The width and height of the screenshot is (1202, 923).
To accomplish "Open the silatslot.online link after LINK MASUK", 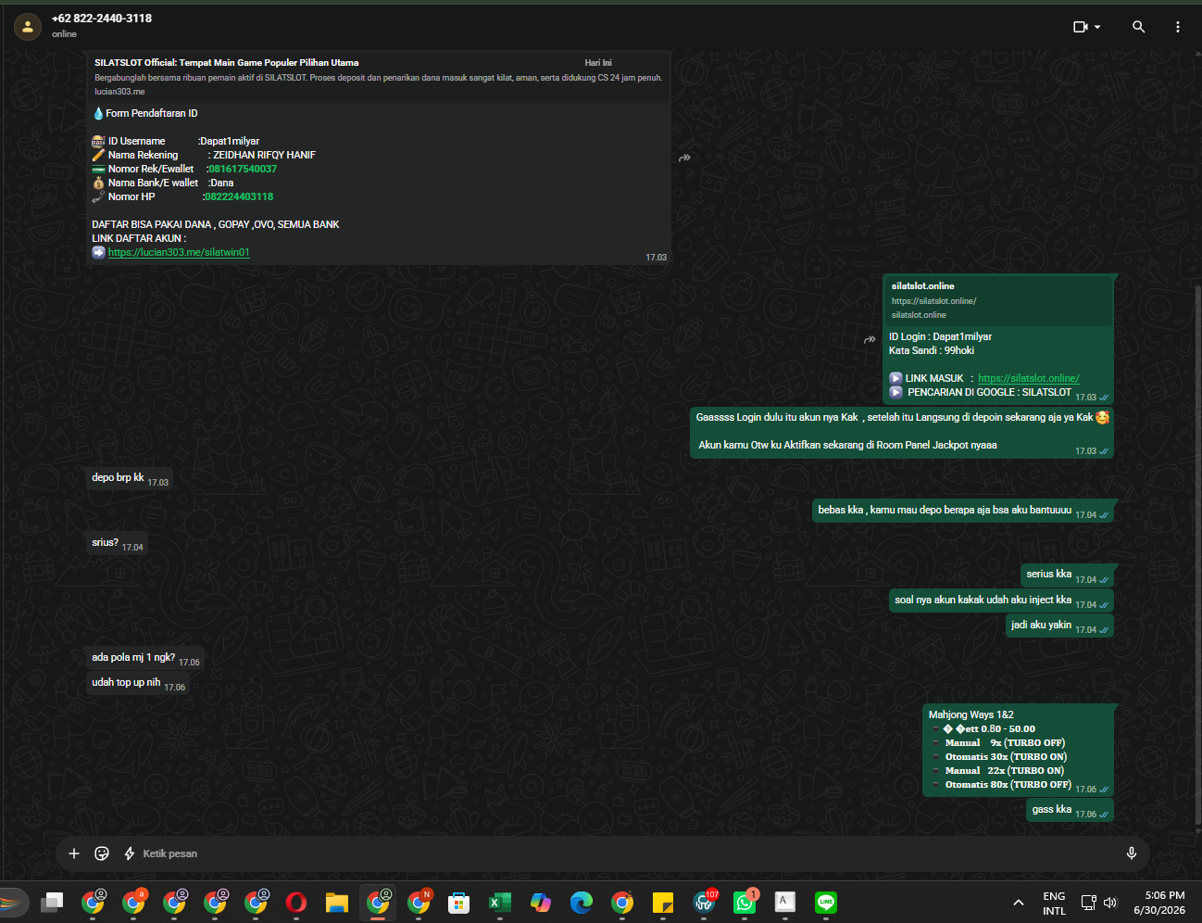I will point(1029,378).
